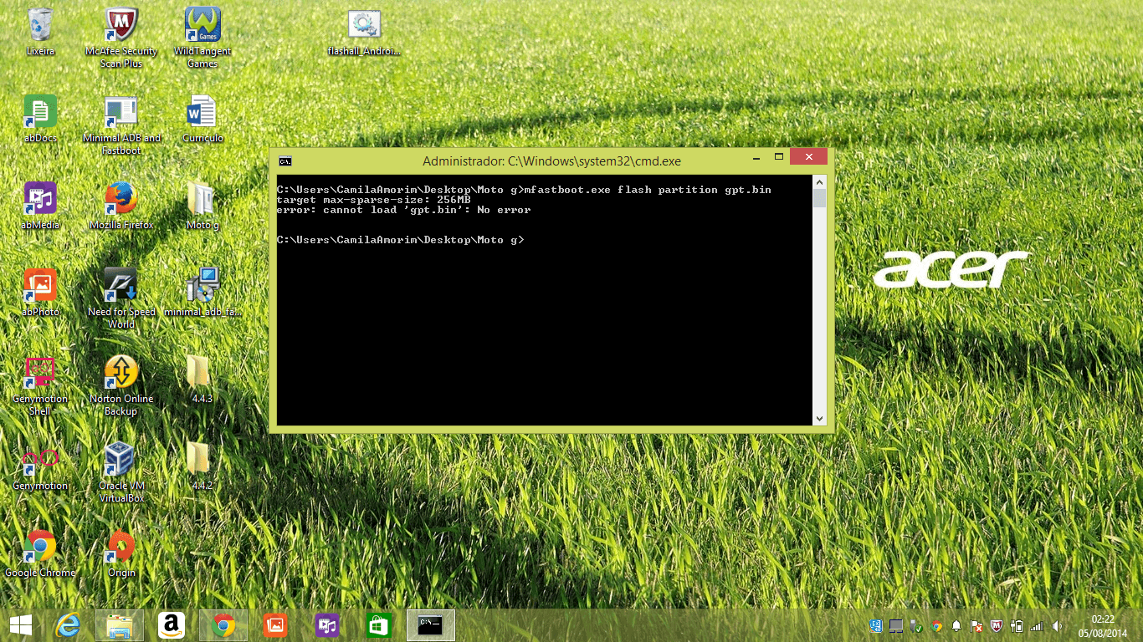Image resolution: width=1143 pixels, height=642 pixels.
Task: Open Windows Store from the taskbar
Action: pyautogui.click(x=379, y=625)
